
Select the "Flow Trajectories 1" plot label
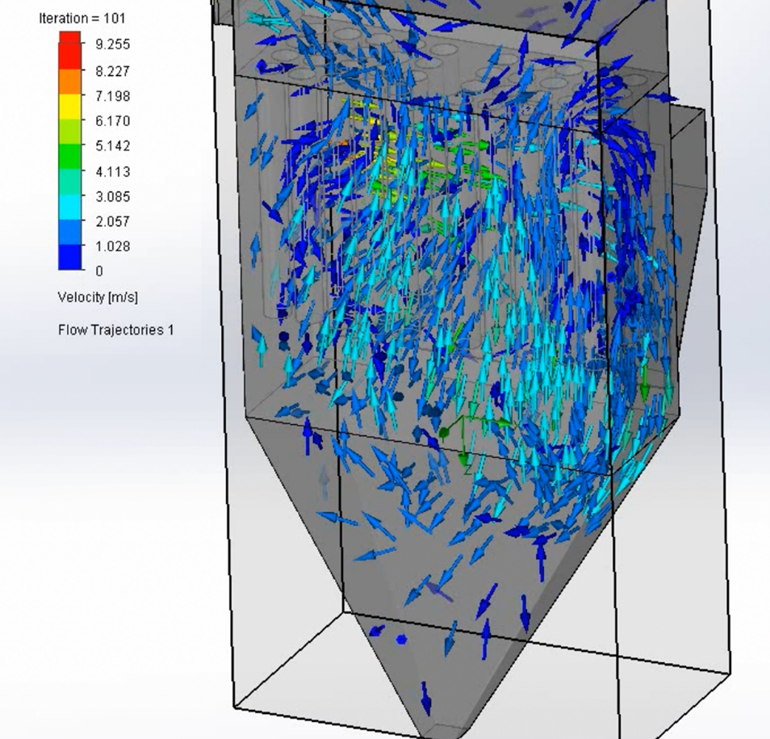click(115, 330)
